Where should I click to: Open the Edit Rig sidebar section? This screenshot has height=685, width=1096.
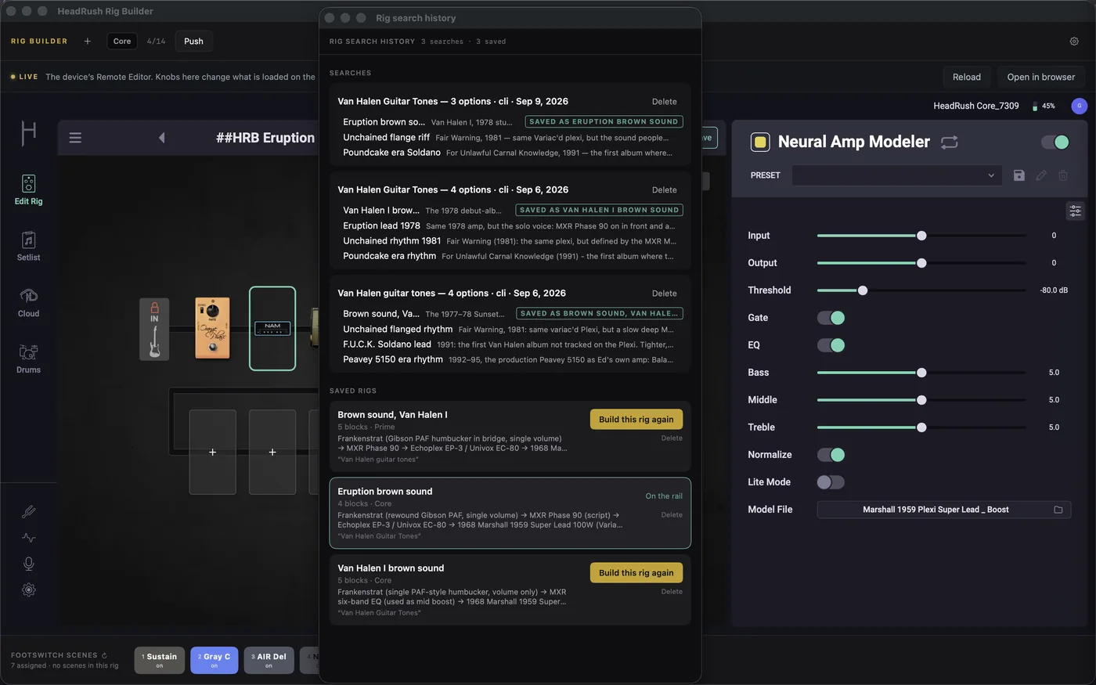28,190
